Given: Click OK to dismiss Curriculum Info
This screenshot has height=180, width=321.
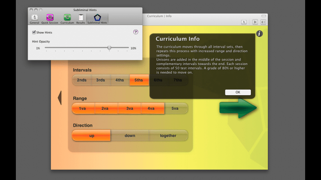Looking at the screenshot, I should [238, 92].
